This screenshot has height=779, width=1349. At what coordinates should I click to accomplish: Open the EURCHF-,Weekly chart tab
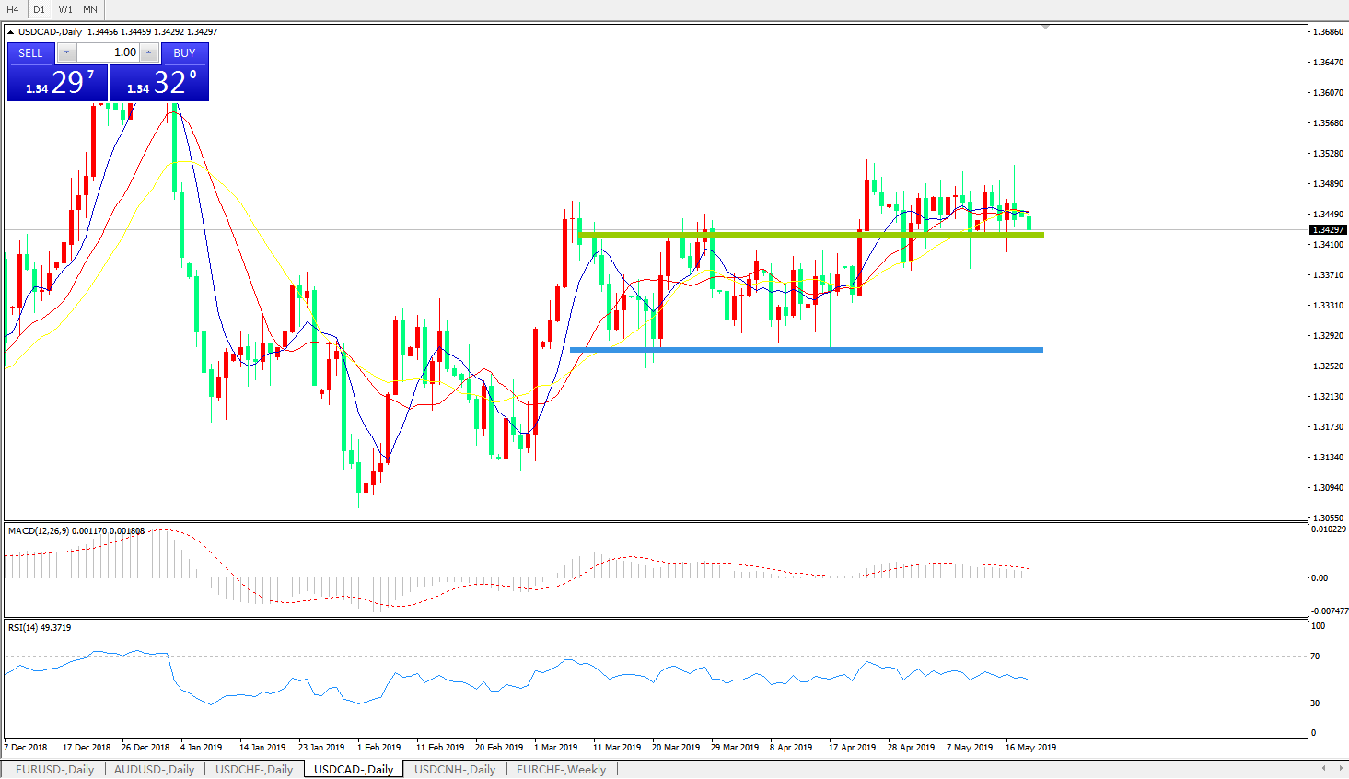point(561,769)
